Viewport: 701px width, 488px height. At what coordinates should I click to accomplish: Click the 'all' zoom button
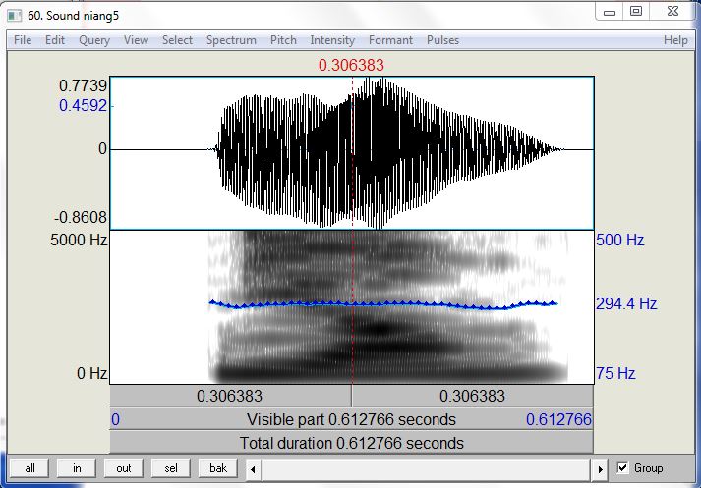[x=29, y=468]
